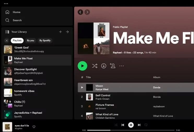Like the current song with heart icon

[x=34, y=127]
